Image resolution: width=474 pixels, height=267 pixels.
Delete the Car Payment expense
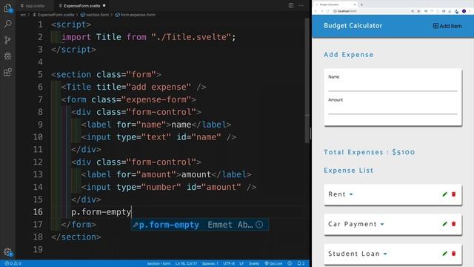454,224
